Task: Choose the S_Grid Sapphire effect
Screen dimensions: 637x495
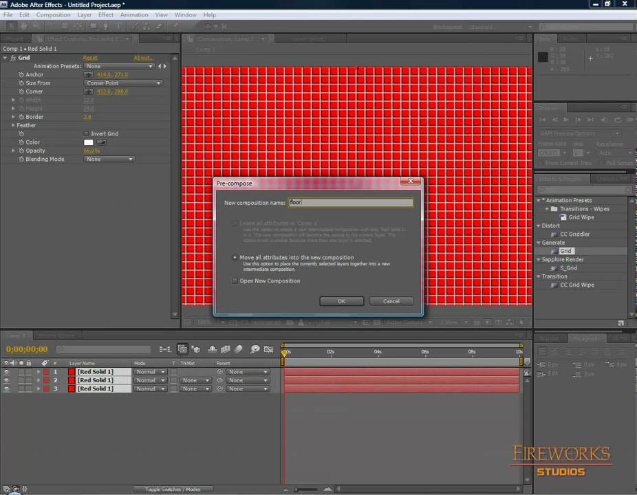Action: point(568,268)
